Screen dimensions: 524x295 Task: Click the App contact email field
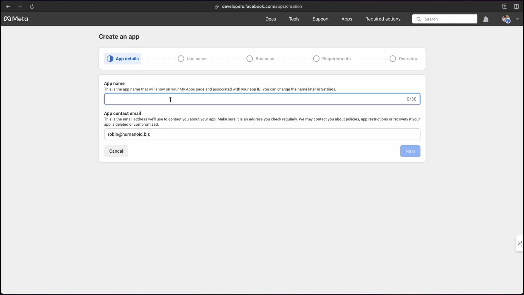coord(262,134)
